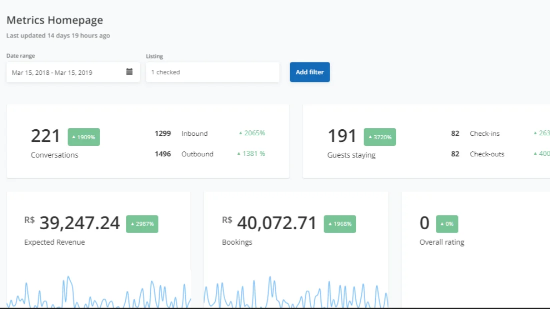Click the Overall rating 0% badge
The image size is (550, 309).
447,224
